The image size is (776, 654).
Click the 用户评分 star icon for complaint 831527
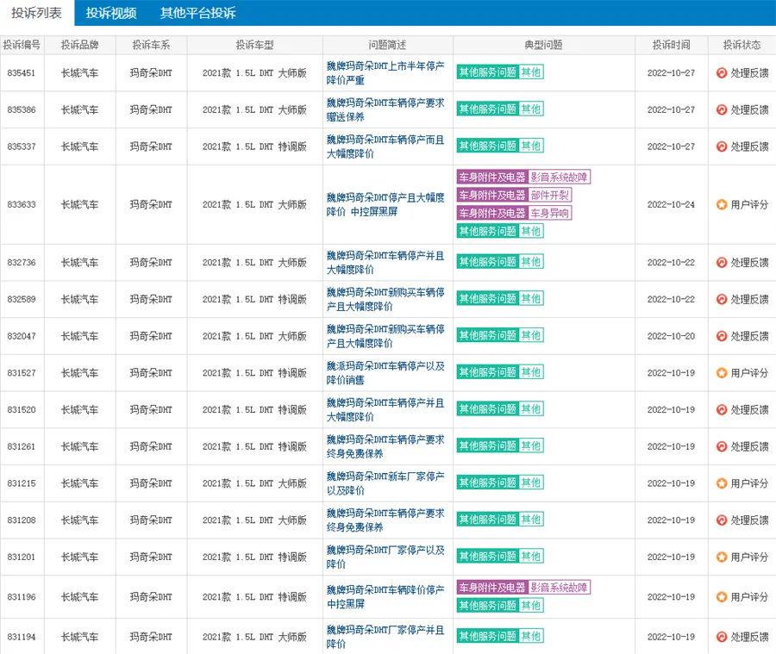click(x=722, y=373)
